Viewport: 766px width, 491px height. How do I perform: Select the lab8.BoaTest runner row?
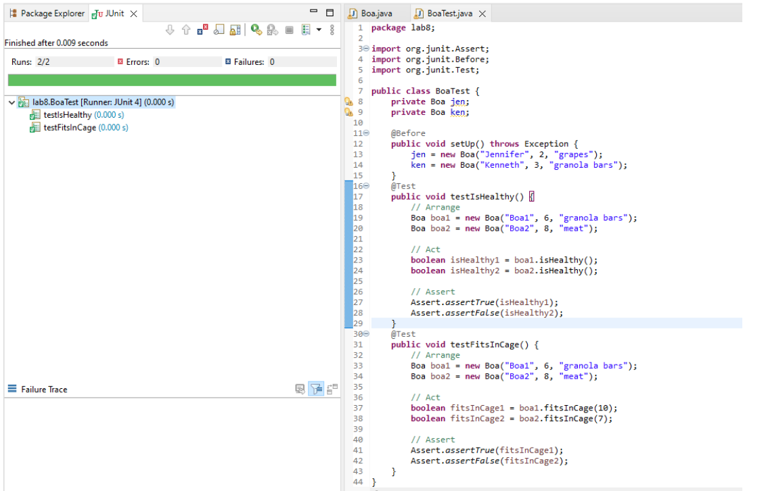pyautogui.click(x=96, y=103)
